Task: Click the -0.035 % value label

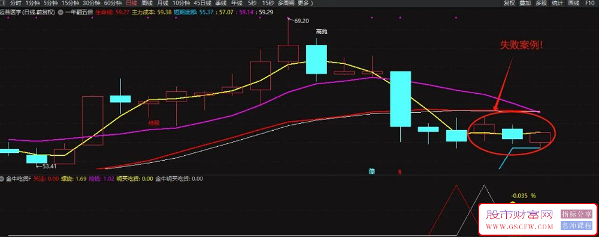Action: point(524,196)
